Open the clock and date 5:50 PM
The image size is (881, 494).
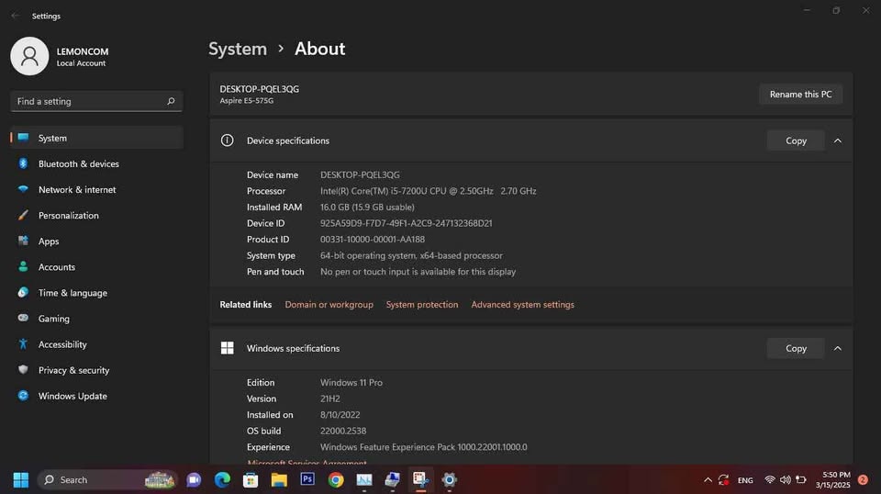click(833, 480)
